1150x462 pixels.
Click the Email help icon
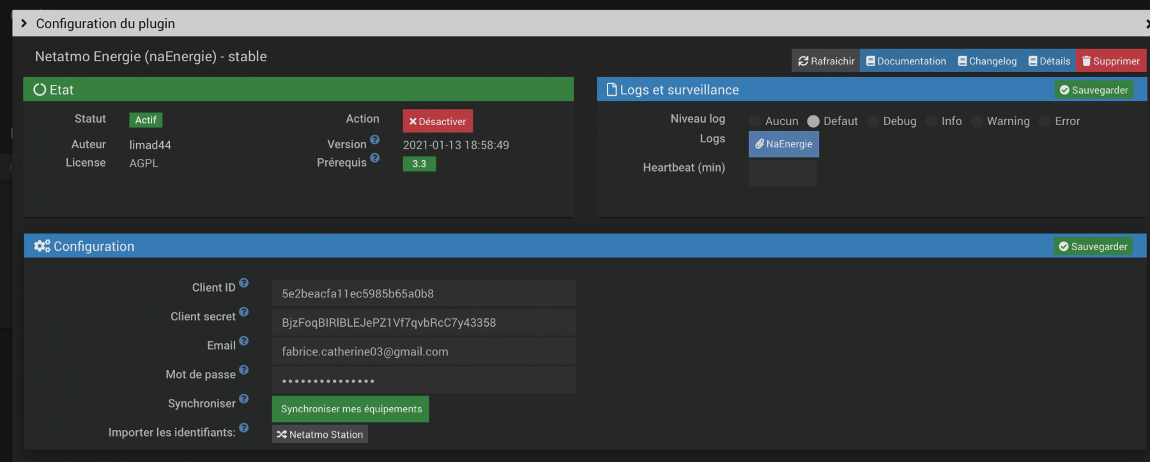coord(244,341)
